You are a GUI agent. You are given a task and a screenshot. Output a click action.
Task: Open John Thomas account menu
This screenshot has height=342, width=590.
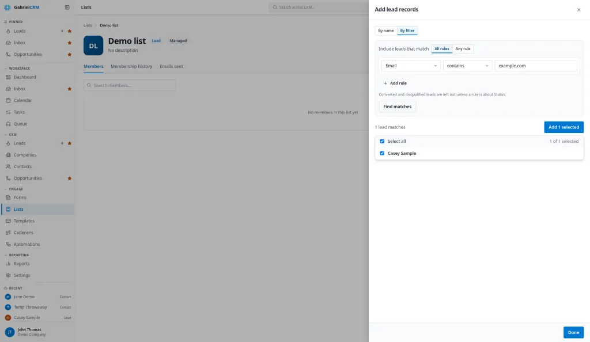click(37, 332)
